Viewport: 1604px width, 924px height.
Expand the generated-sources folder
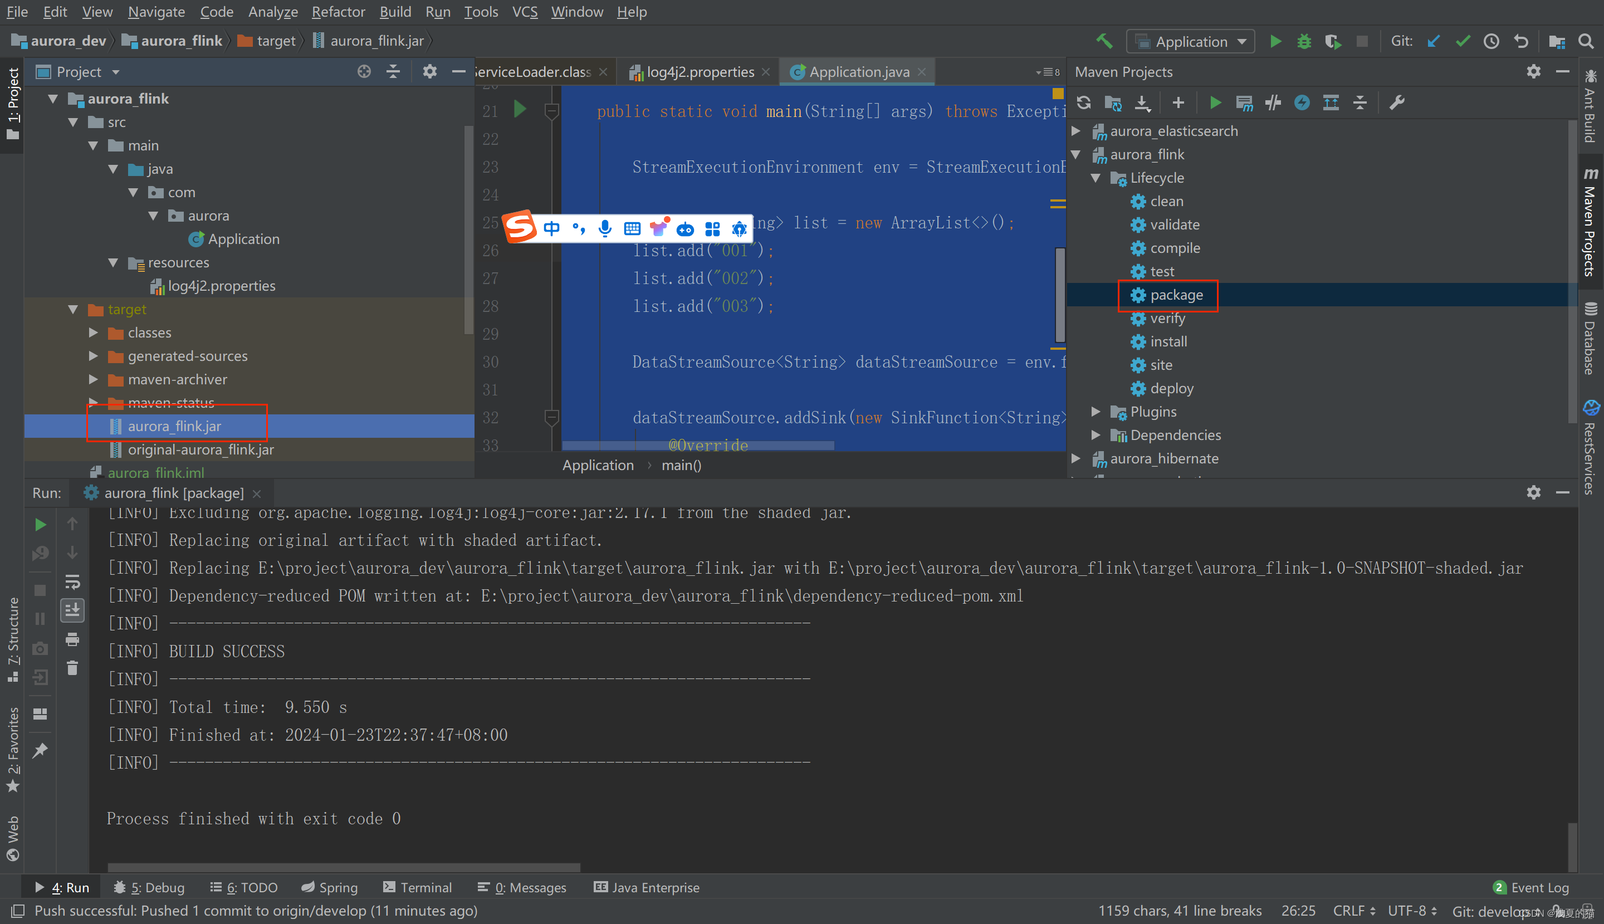pos(93,356)
